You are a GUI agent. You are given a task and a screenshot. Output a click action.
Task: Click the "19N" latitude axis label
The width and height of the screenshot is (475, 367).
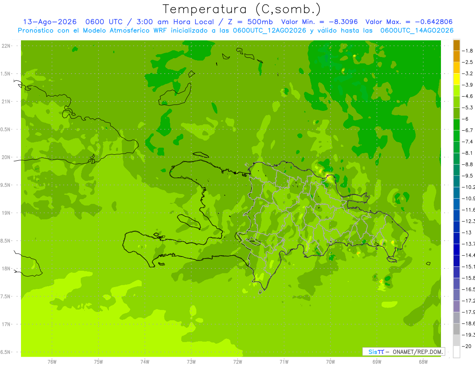6,213
